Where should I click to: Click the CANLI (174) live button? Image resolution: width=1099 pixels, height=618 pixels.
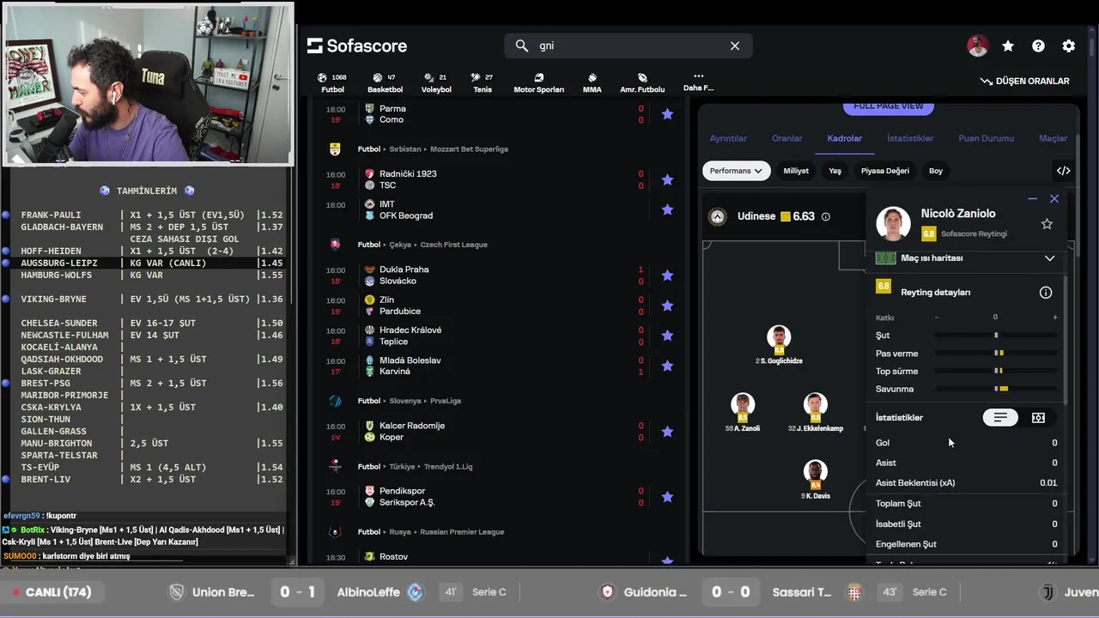click(x=52, y=592)
